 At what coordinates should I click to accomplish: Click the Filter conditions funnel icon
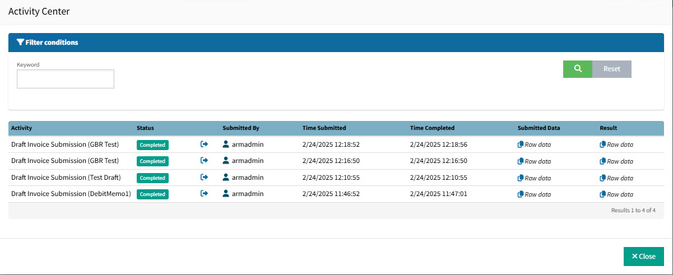coord(20,42)
